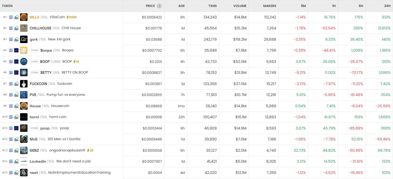This screenshot has width=393, height=179.
Task: Click the PumpSwap icon in House row
Action: [16, 106]
